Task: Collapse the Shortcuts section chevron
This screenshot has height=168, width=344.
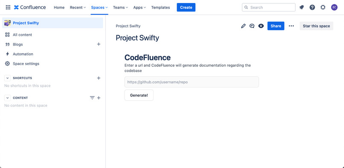Action: coord(7,78)
